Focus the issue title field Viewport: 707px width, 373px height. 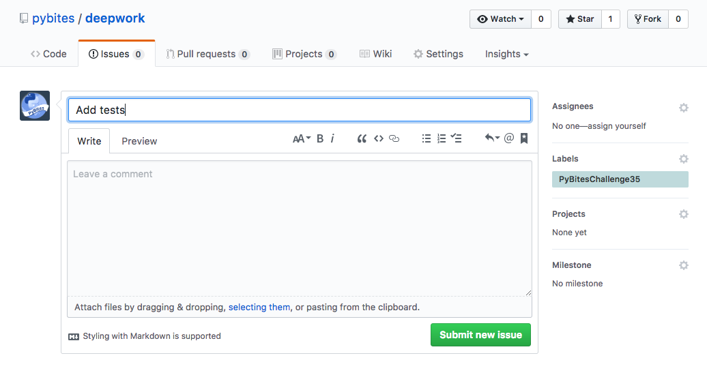pos(300,110)
